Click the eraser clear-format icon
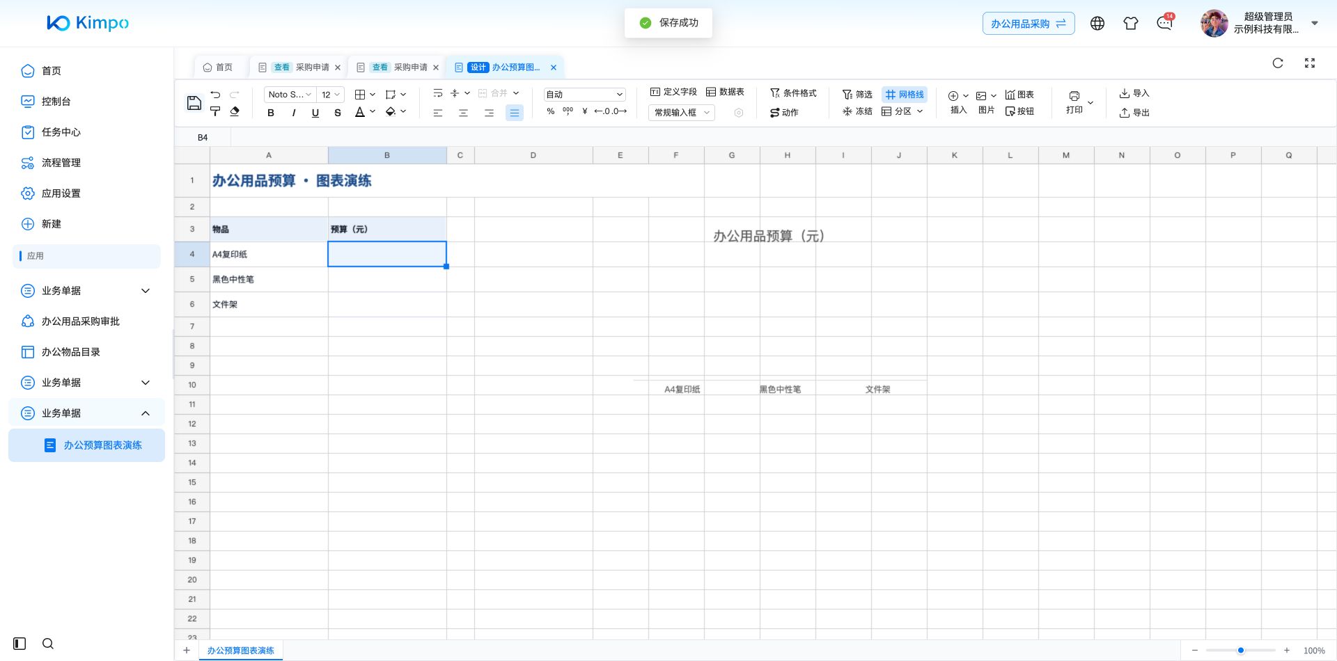1337x661 pixels. (235, 111)
